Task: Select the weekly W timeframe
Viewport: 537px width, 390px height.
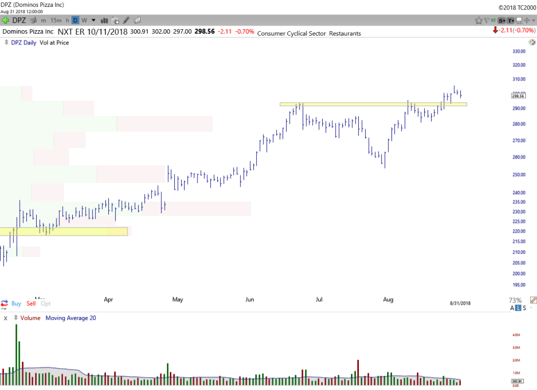Action: pyautogui.click(x=84, y=20)
